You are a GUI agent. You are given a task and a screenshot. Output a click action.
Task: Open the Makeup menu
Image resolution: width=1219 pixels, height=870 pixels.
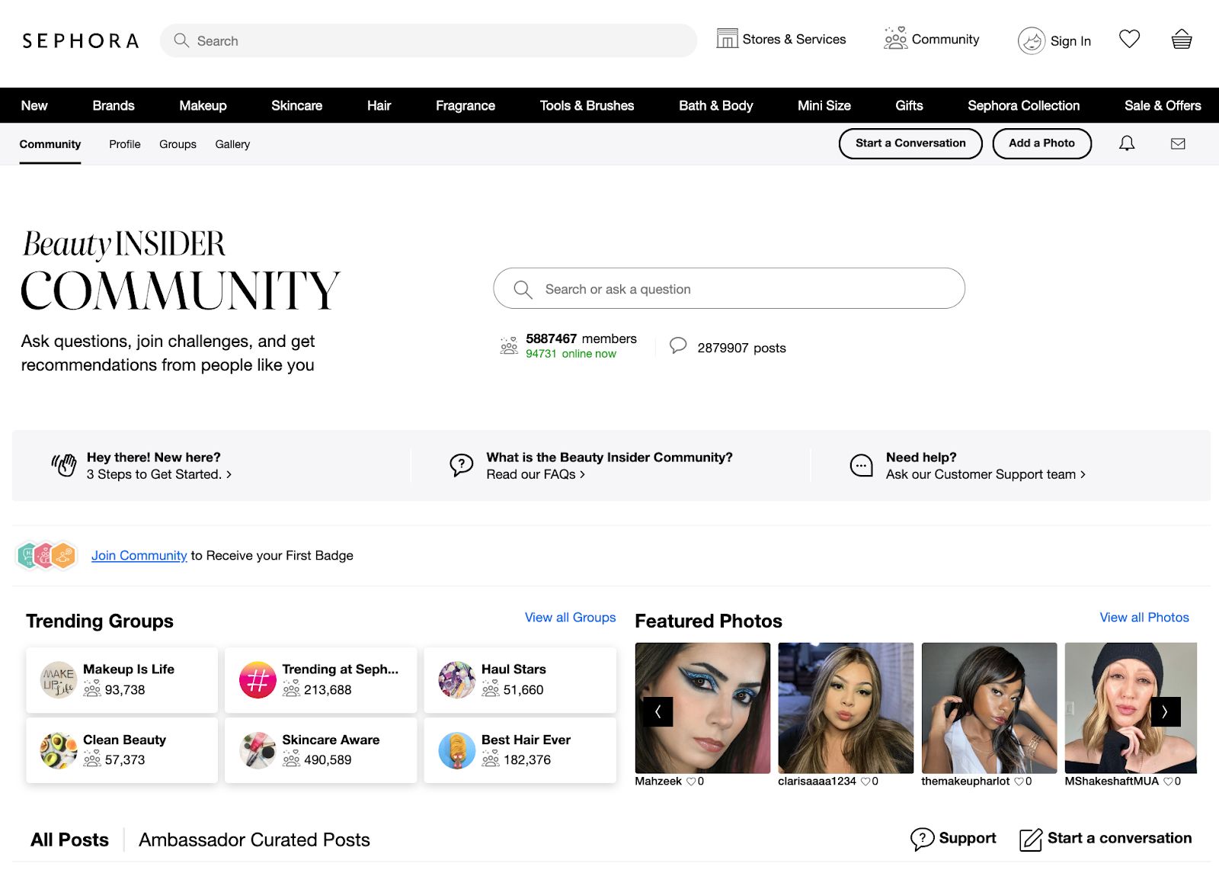pyautogui.click(x=203, y=105)
